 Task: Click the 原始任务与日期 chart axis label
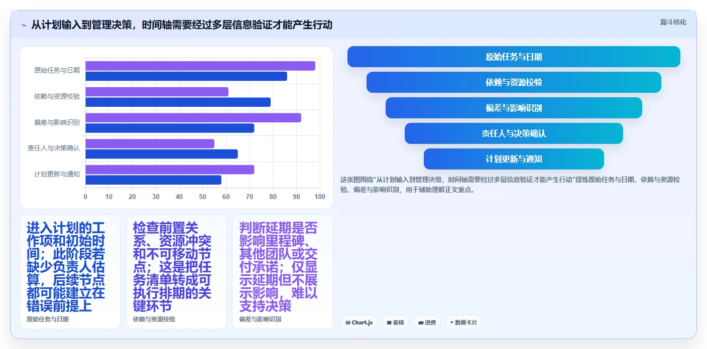point(57,70)
